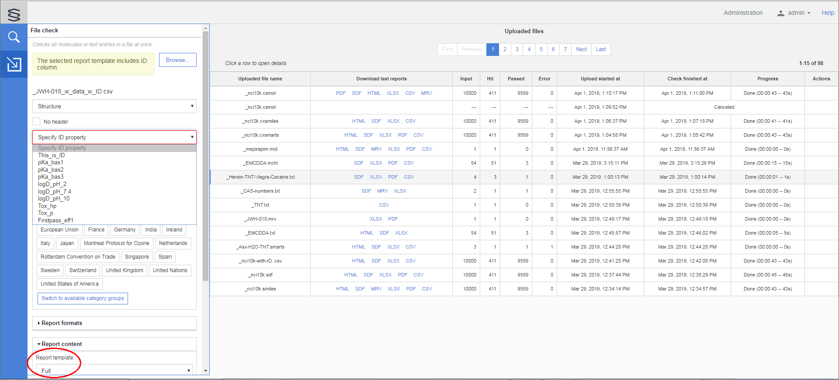Download PDF report for first _nci10k.csmol
This screenshot has height=380, width=839.
pyautogui.click(x=340, y=93)
